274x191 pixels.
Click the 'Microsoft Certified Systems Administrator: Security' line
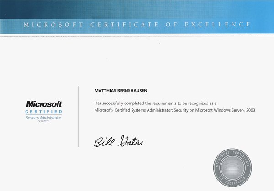[175, 110]
